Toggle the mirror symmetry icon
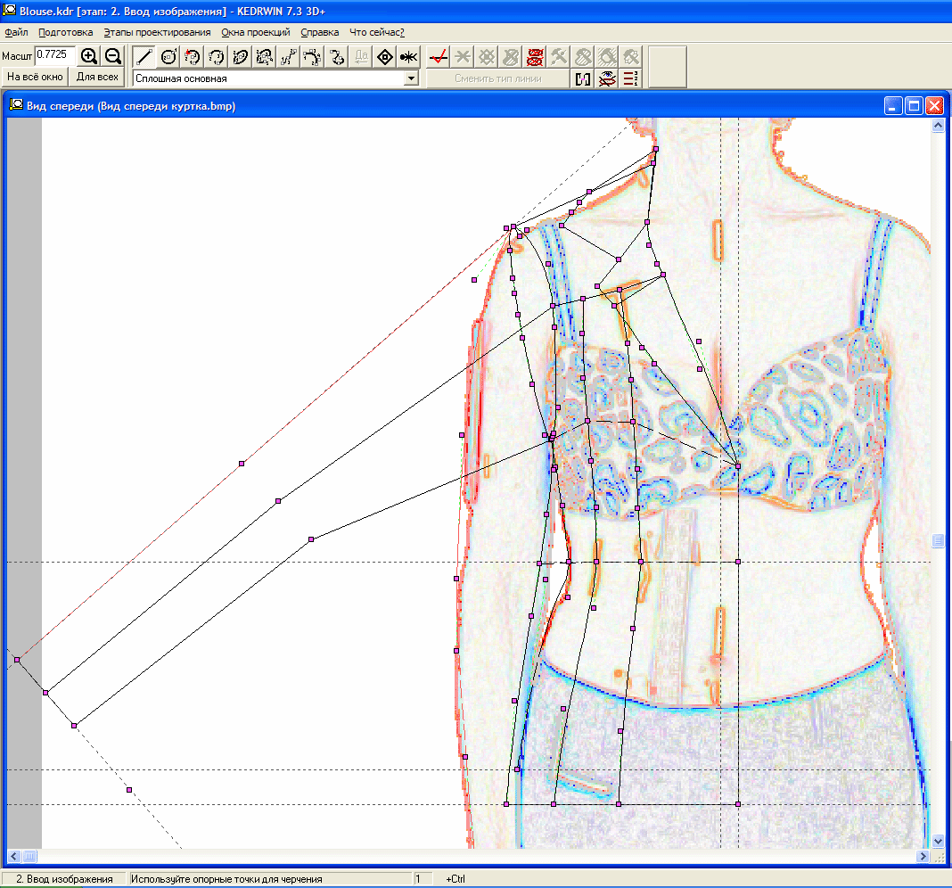Viewport: 952px width, 888px height. click(583, 78)
